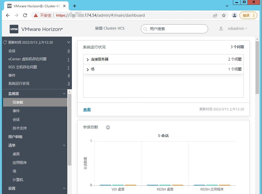Click the 会话总数 info icon

tap(108, 127)
